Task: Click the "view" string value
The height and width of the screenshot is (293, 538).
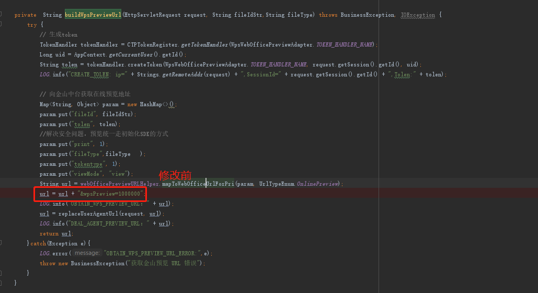Action: click(118, 174)
